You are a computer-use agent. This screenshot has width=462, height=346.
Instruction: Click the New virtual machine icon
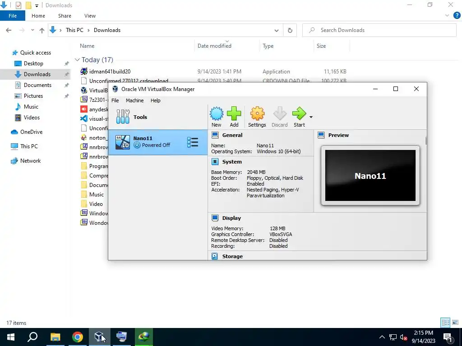[216, 117]
